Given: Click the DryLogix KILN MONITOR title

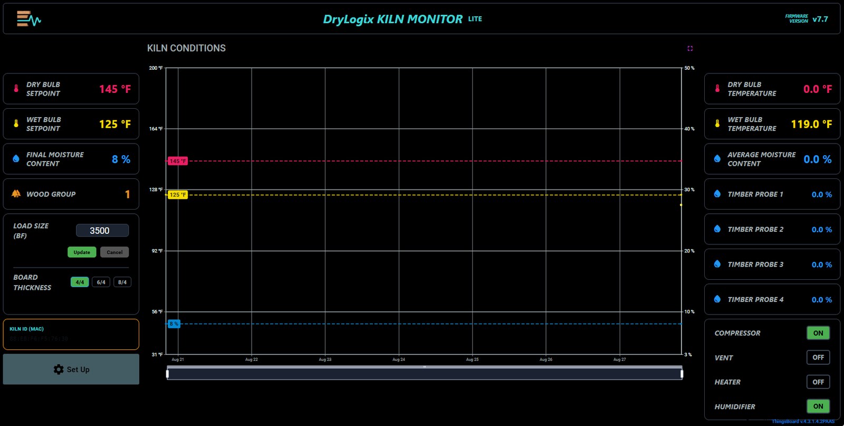Looking at the screenshot, I should pos(392,19).
